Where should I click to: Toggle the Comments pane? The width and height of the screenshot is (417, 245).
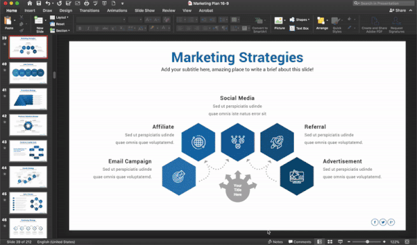tap(300, 242)
